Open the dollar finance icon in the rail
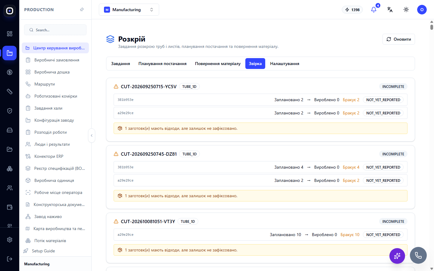The image size is (434, 271). pyautogui.click(x=10, y=72)
